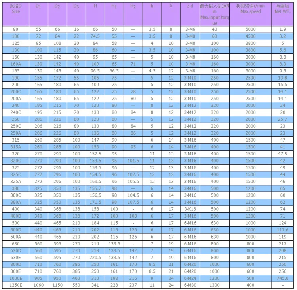Click the D2 value 950
Screen dimensions: 297x290
[x=57, y=278]
